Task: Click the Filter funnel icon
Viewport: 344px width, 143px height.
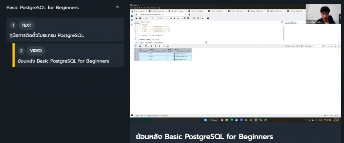Action: pyautogui.click(x=152, y=18)
